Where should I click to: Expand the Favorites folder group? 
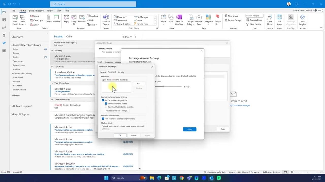coord(12,37)
